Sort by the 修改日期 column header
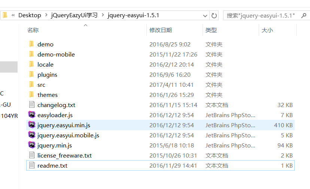Screen dimensions: 310x189 click(x=161, y=30)
